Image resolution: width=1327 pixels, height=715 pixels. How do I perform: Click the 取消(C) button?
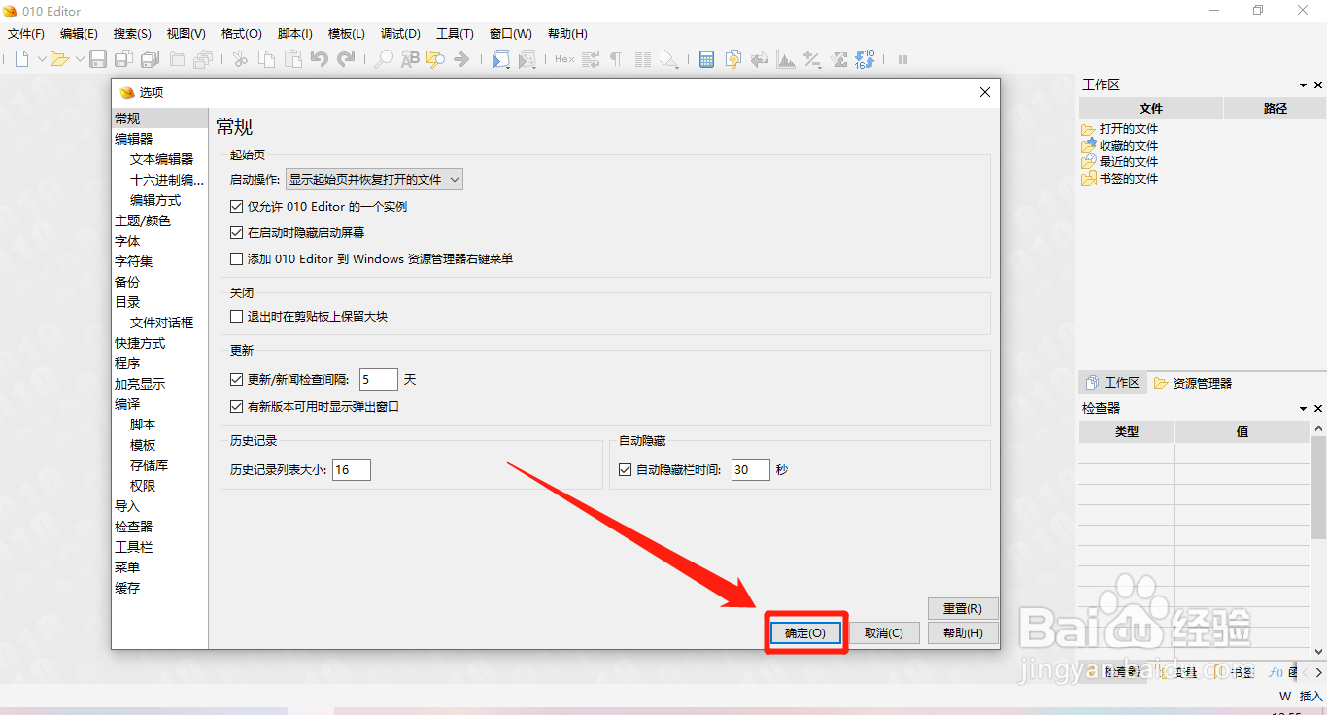coord(884,632)
